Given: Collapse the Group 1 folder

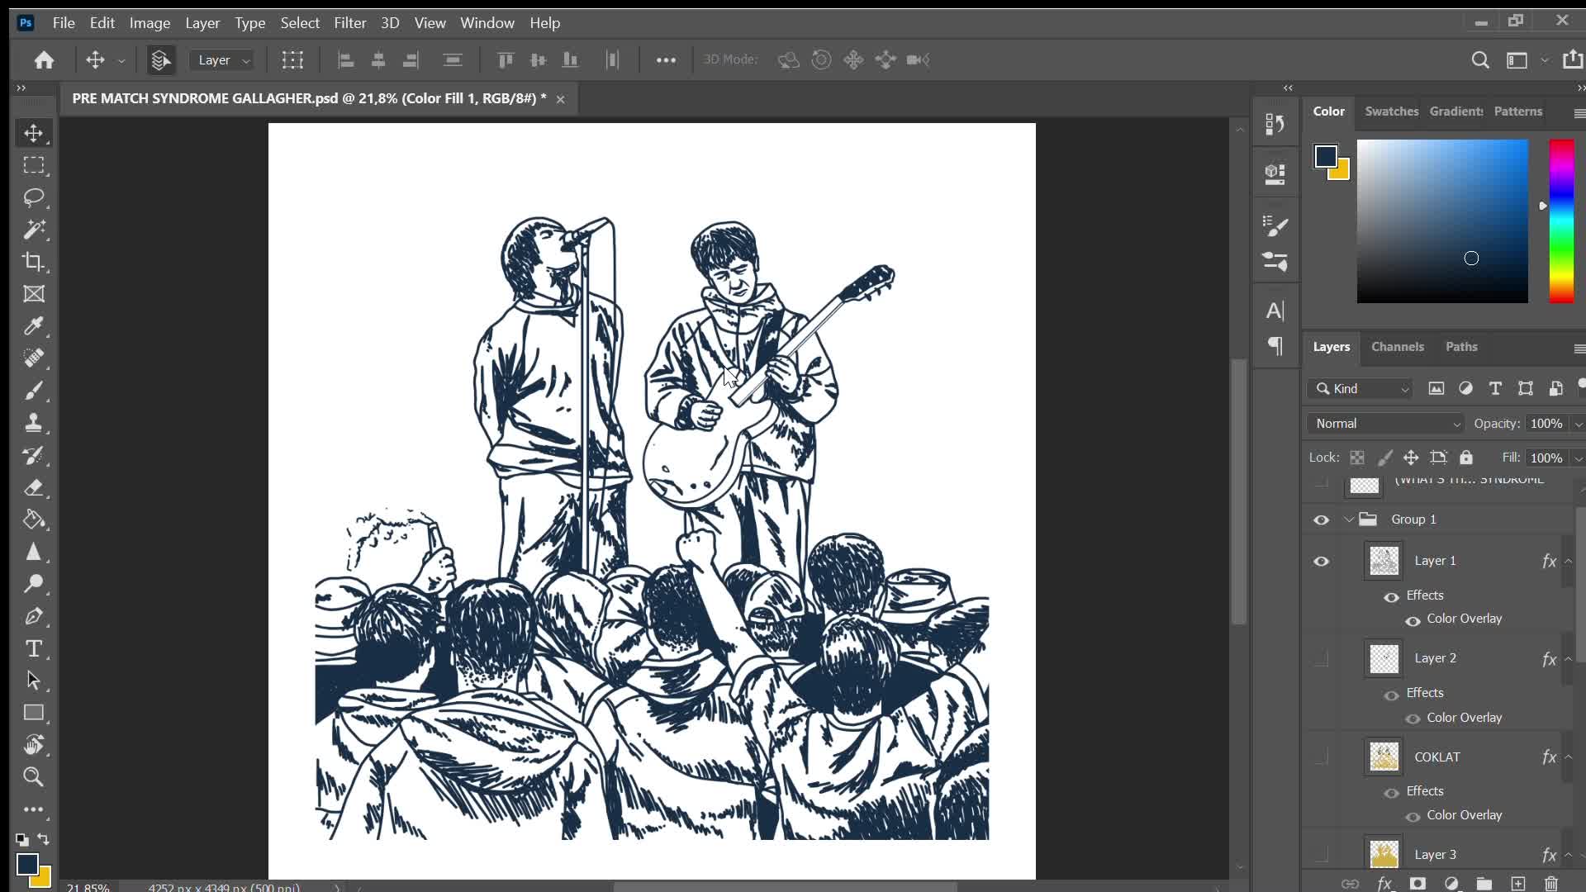Looking at the screenshot, I should (1349, 520).
